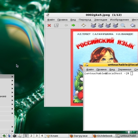
Task: Click the fit-width magnifier with horizontal arrow
Action: click(x=123, y=25)
